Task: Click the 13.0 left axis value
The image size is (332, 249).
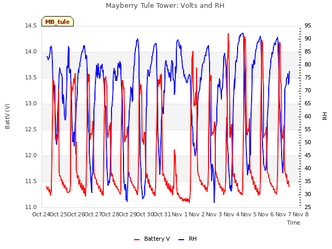Action: [31, 104]
